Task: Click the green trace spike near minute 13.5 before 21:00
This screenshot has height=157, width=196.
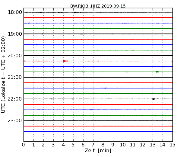Action: click(x=157, y=72)
